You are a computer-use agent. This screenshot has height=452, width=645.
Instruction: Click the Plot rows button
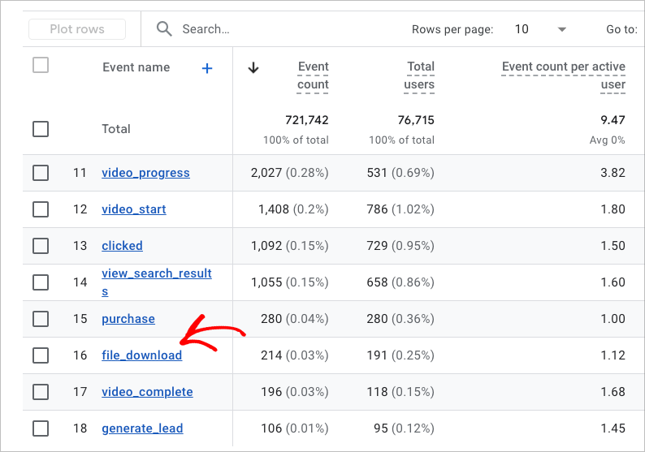[x=77, y=29]
